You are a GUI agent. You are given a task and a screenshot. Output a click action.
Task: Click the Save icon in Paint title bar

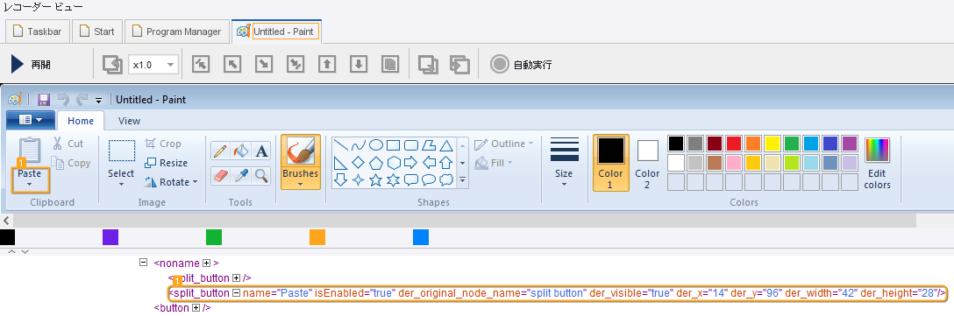44,100
